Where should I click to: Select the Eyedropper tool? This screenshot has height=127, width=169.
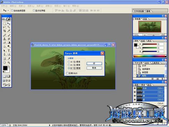tap(9, 59)
